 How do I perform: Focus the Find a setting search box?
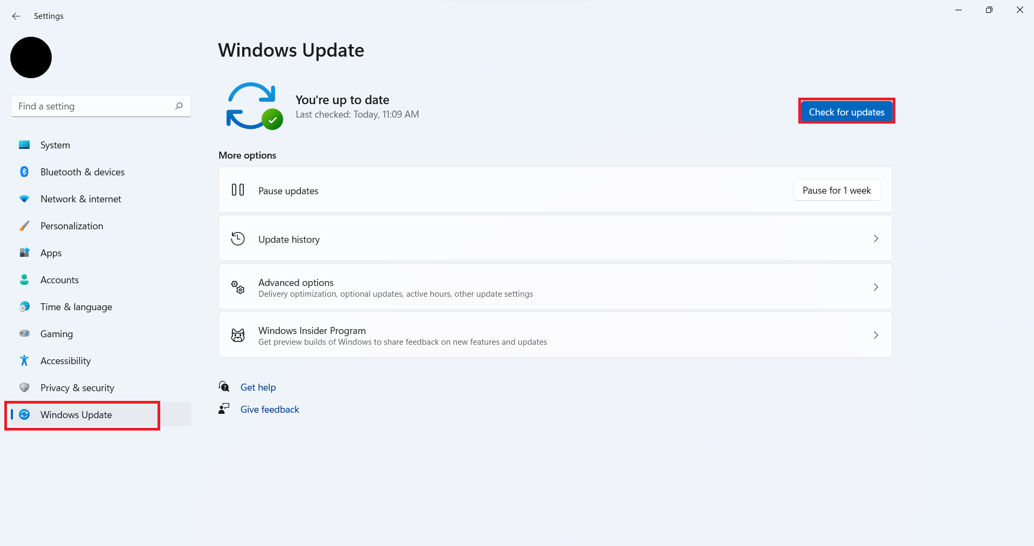(101, 106)
